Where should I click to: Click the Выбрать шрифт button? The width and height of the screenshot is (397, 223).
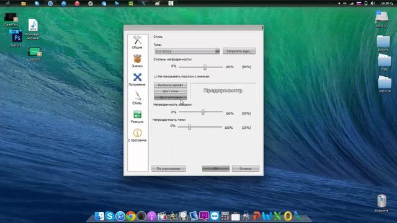[171, 85]
